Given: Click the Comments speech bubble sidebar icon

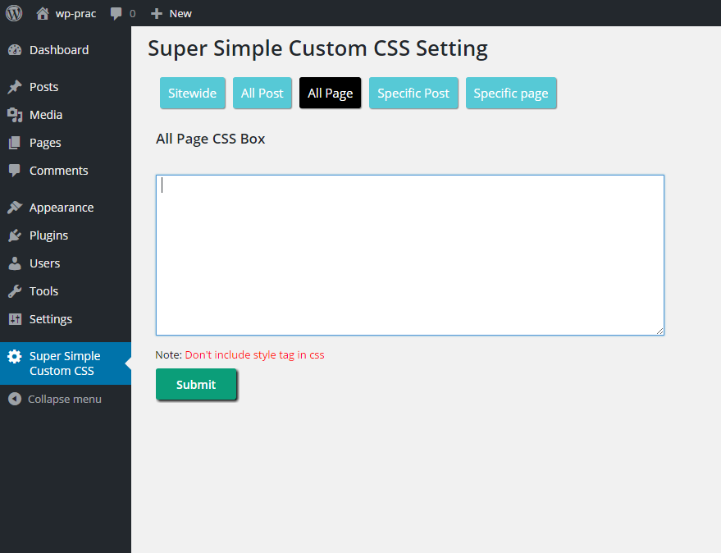Looking at the screenshot, I should 15,171.
